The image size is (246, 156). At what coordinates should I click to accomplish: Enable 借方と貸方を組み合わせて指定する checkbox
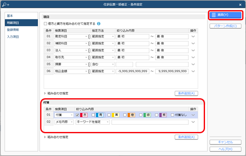click(x=45, y=24)
